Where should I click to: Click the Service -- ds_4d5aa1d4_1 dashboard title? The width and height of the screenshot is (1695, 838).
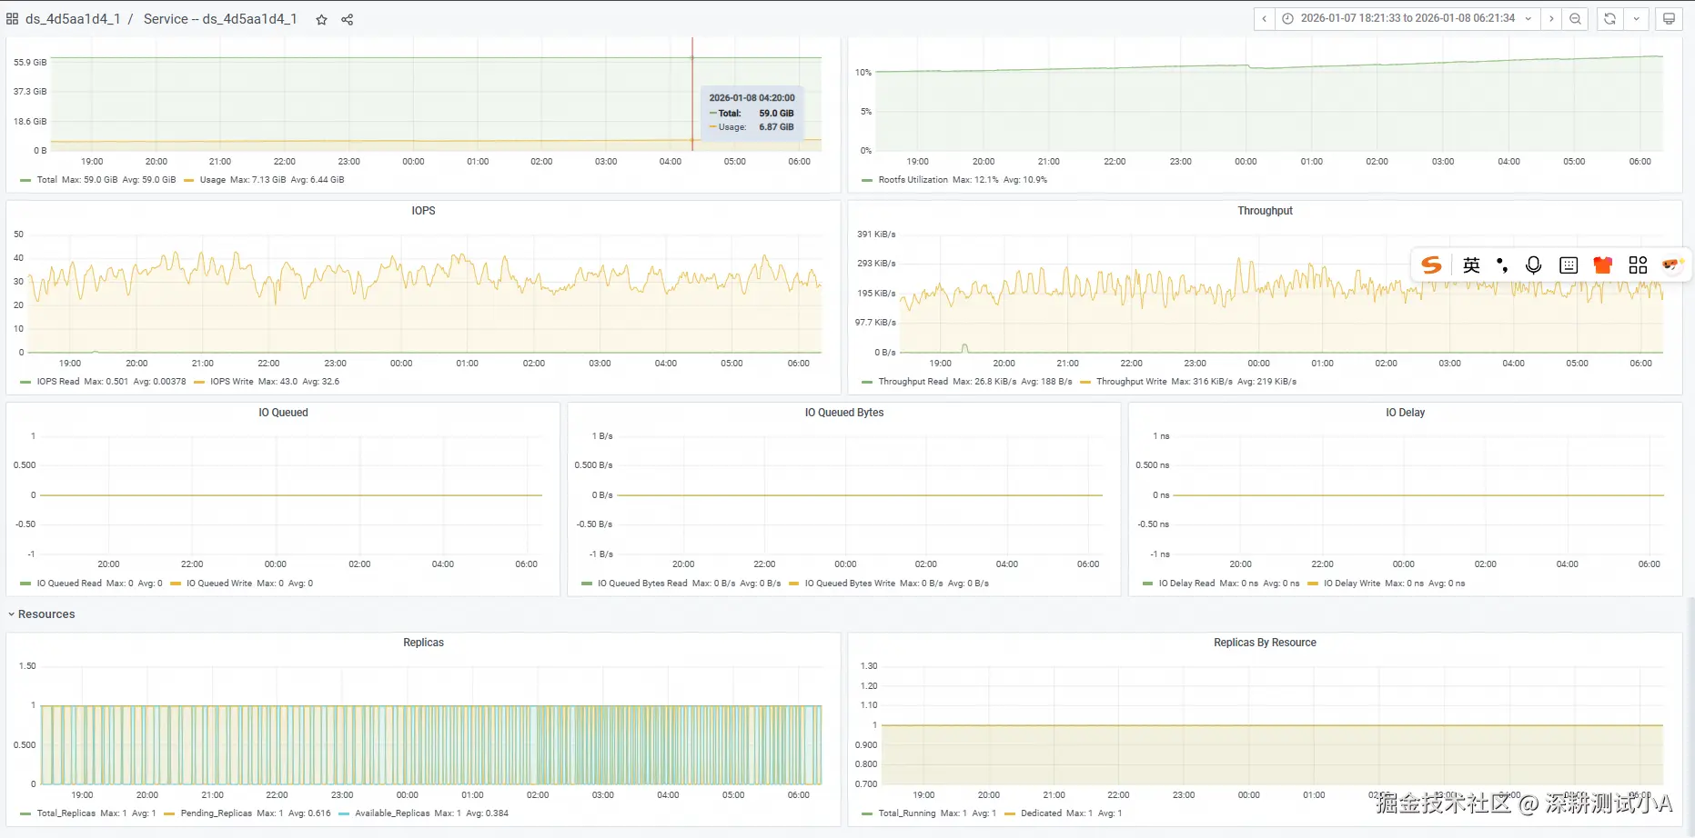click(x=220, y=19)
